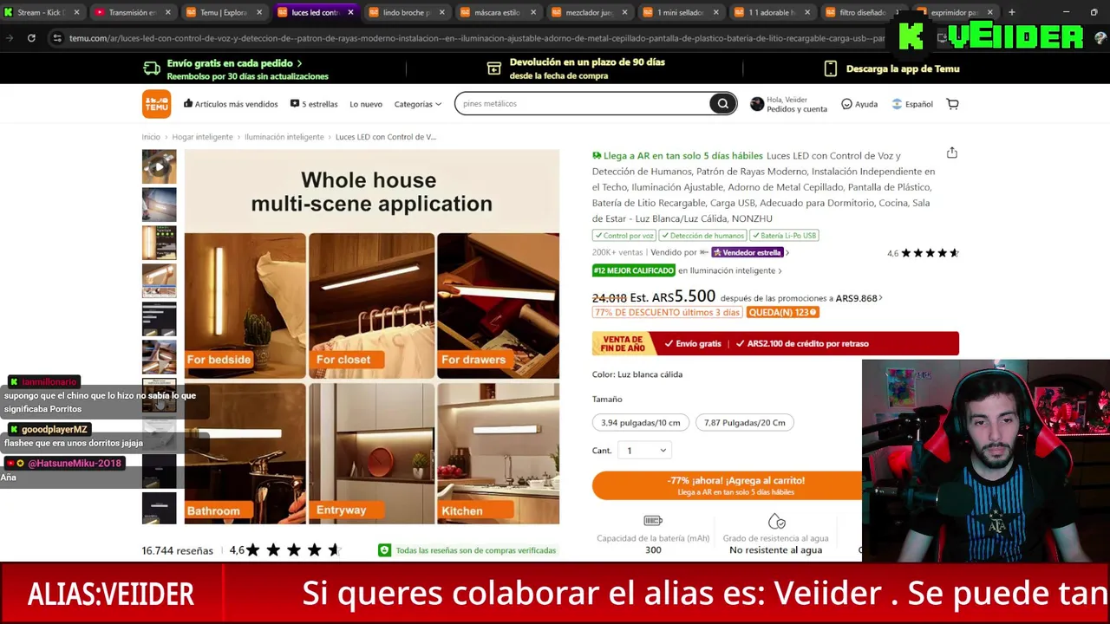This screenshot has width=1110, height=624.
Task: Select the second product thumbnail
Action: [159, 205]
